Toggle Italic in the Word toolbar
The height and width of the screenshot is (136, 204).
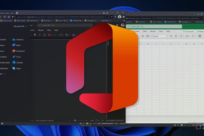[x=40, y=35]
